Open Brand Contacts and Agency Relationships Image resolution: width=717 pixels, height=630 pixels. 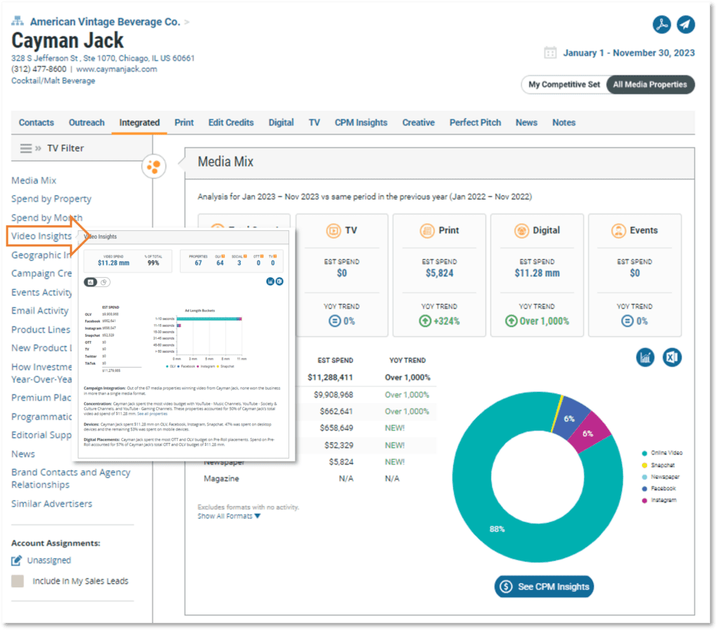click(71, 478)
